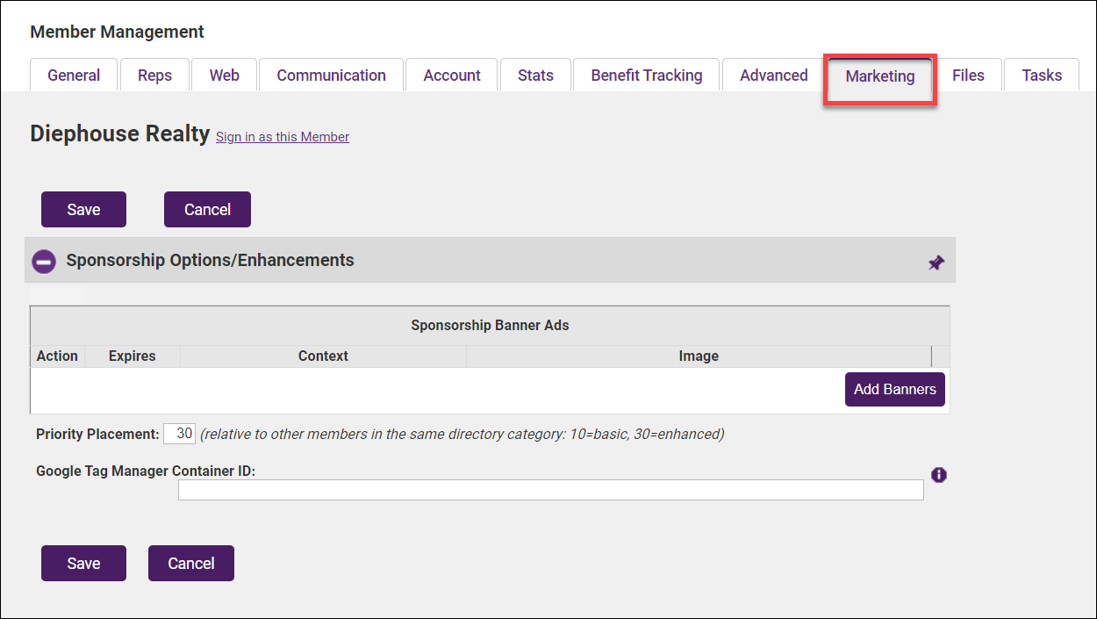Open the Advanced tab
1097x619 pixels.
773,76
